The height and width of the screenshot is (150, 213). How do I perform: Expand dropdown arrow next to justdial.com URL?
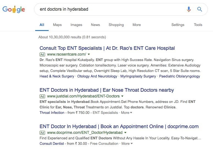coord(122,96)
